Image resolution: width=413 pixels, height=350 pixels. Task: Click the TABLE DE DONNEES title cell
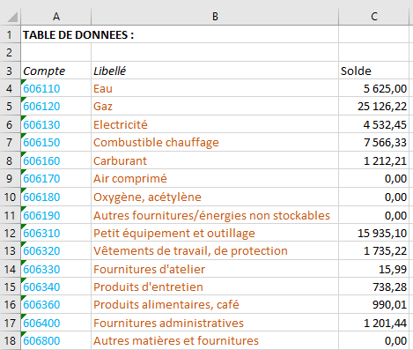pos(180,34)
